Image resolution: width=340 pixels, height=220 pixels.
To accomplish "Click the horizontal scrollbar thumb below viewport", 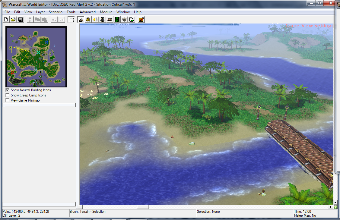I will pos(143,207).
